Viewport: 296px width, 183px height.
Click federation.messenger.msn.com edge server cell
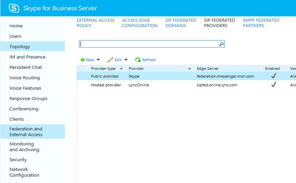tap(225, 76)
